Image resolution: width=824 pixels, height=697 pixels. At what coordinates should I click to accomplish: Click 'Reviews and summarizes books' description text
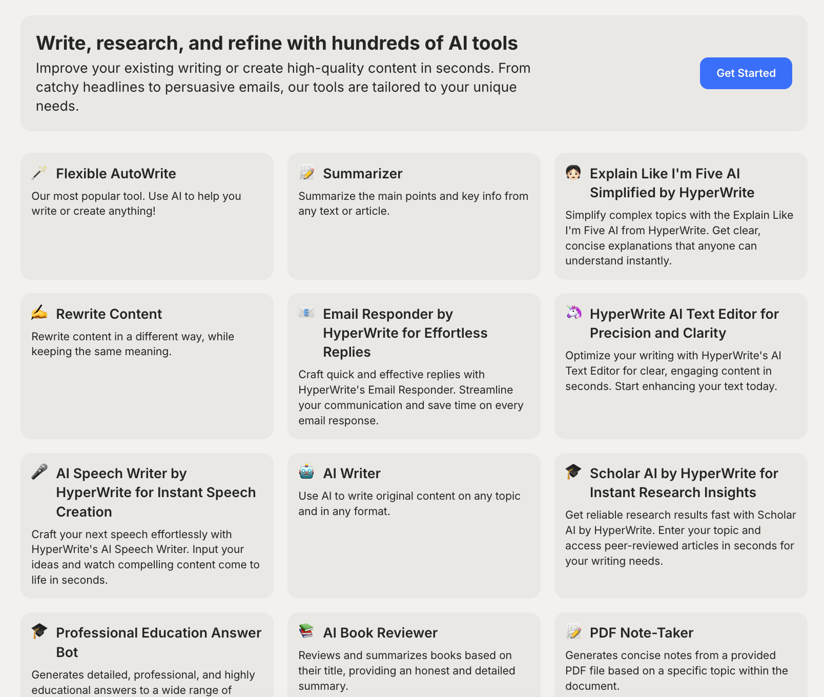[407, 670]
